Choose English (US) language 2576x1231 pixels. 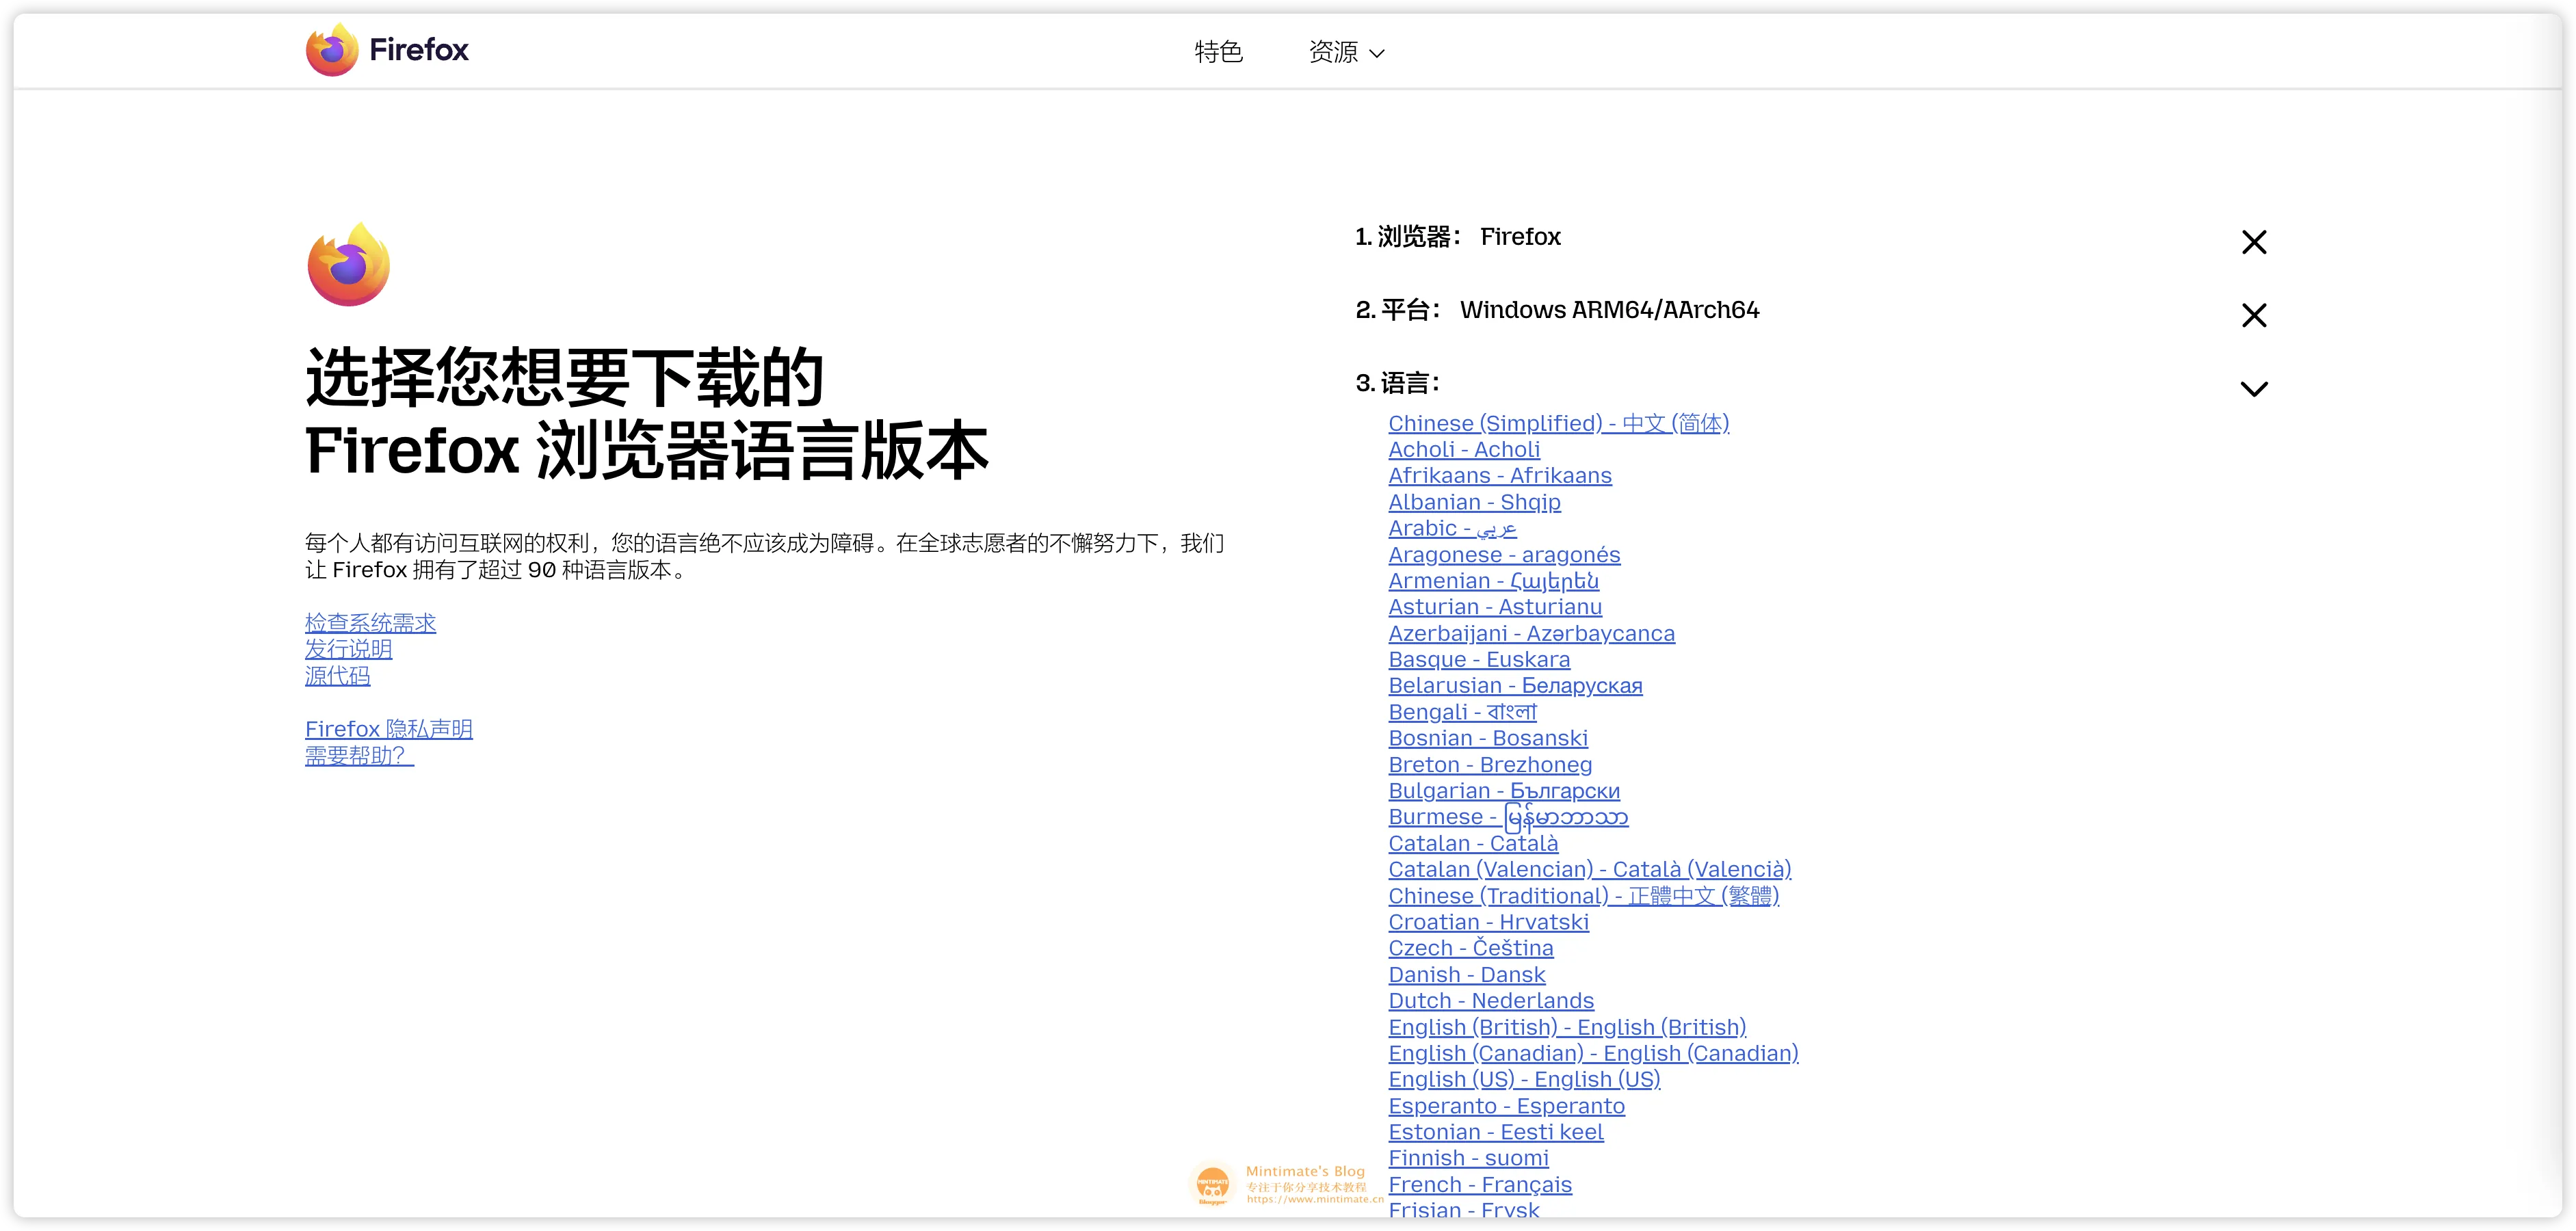click(x=1523, y=1079)
